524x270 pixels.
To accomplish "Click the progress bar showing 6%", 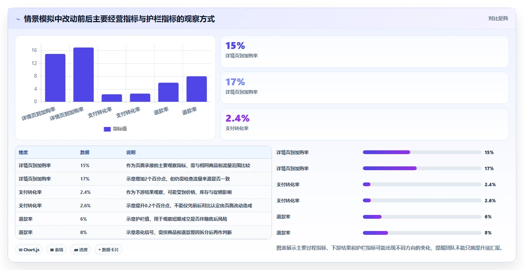I will point(422,216).
